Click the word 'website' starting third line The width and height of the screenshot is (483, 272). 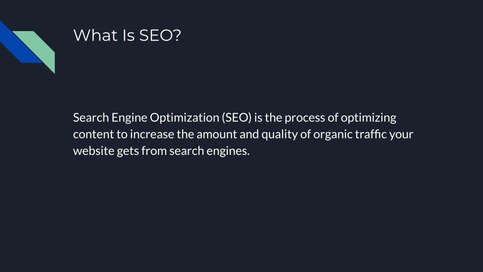(94, 151)
